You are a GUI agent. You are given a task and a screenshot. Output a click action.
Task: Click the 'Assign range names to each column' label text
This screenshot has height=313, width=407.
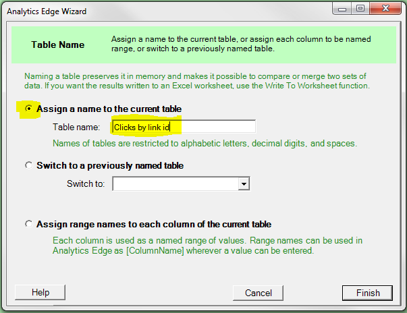pyautogui.click(x=154, y=224)
